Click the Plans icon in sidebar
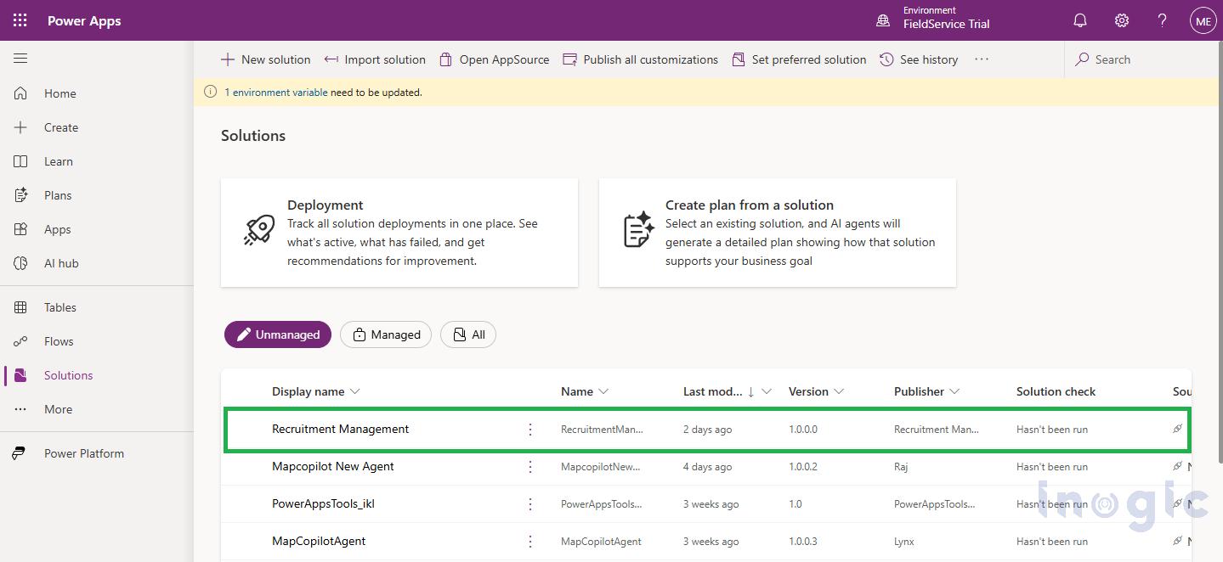Image resolution: width=1223 pixels, height=562 pixels. point(20,195)
